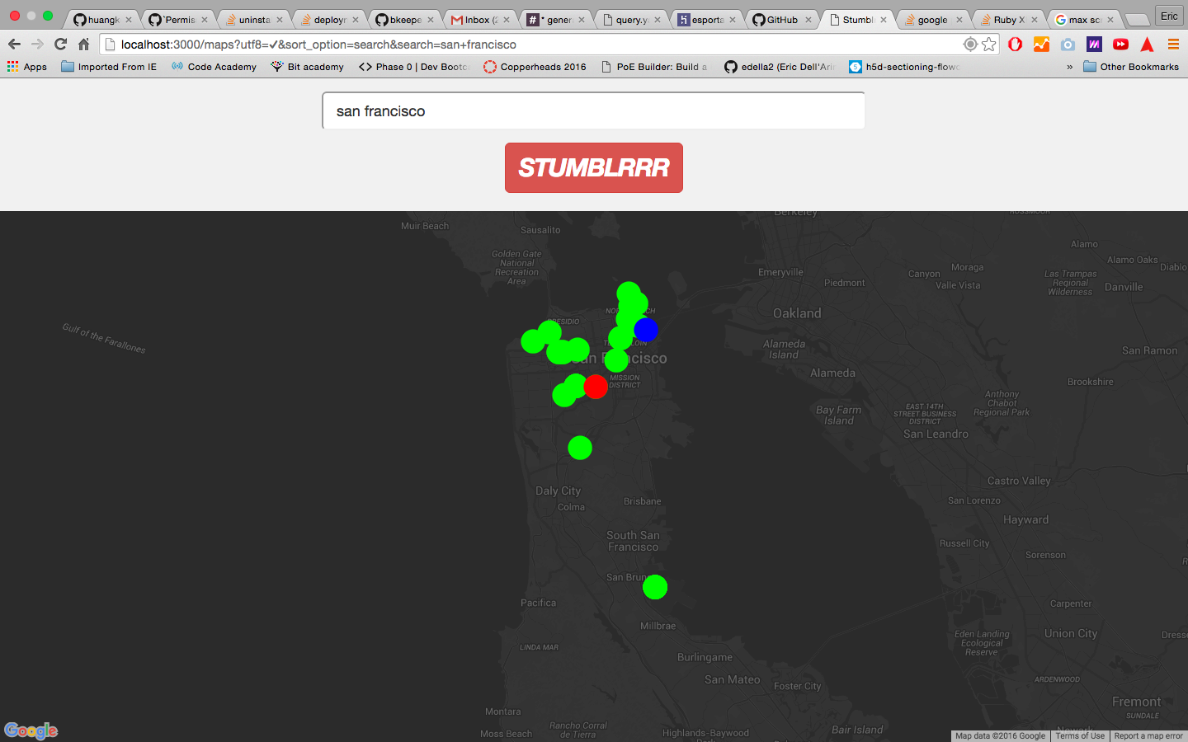This screenshot has width=1188, height=742.
Task: Open the red YouTube-style extension
Action: 1121,45
